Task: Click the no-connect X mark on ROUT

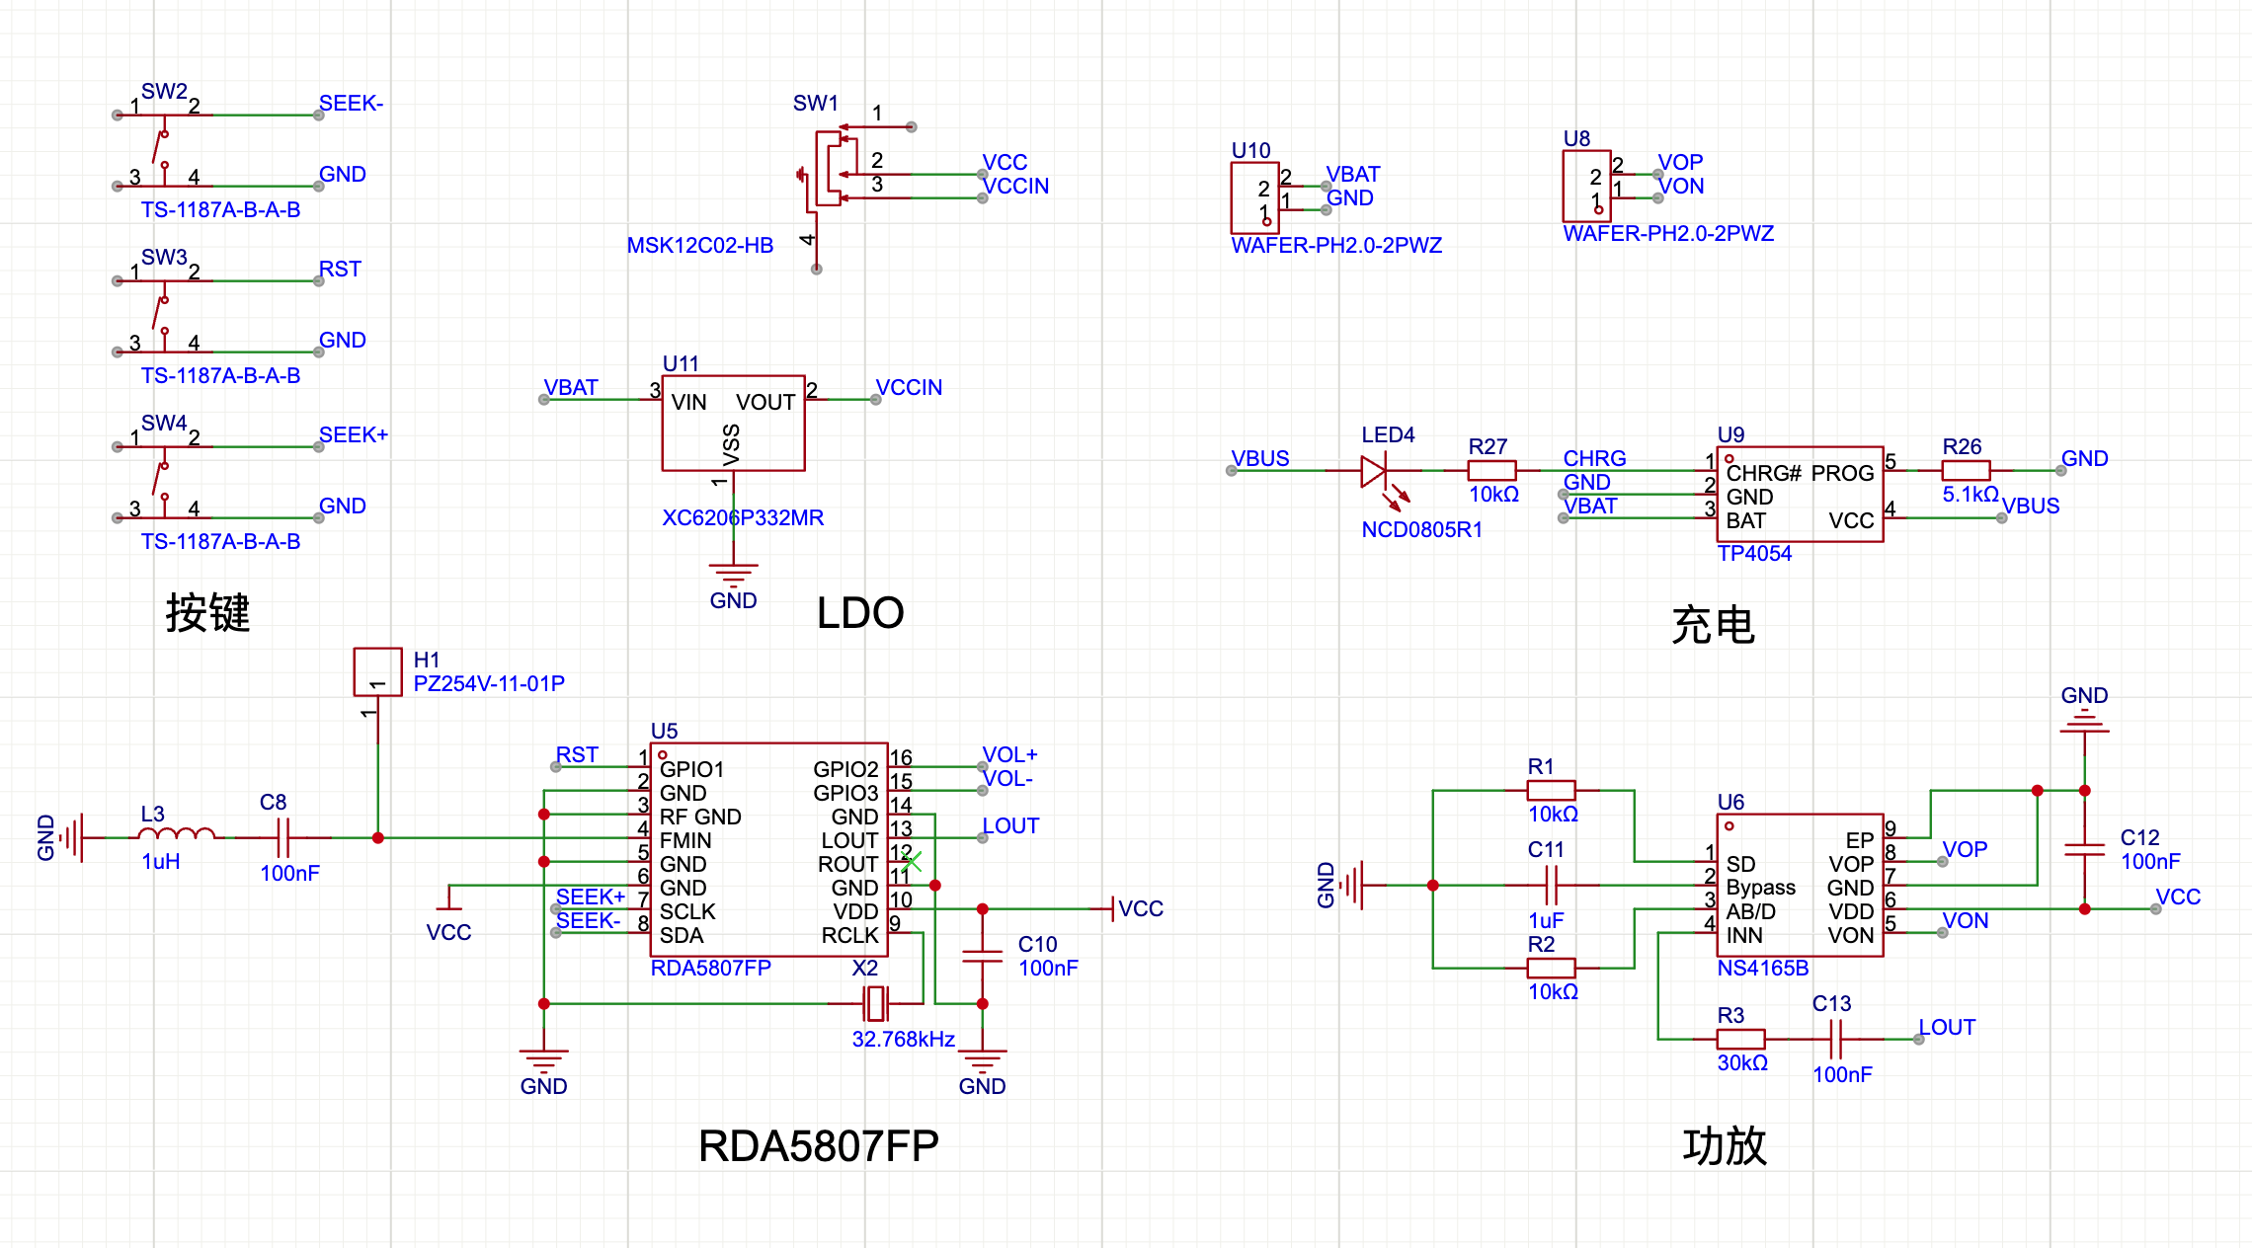Action: point(912,861)
